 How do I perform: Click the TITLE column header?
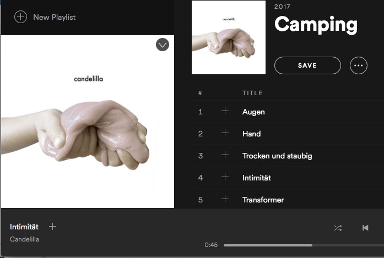[x=252, y=93]
